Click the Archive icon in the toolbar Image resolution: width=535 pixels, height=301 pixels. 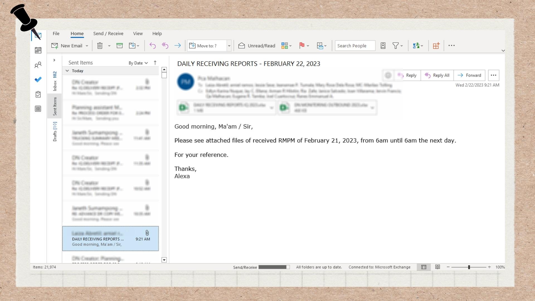120,46
